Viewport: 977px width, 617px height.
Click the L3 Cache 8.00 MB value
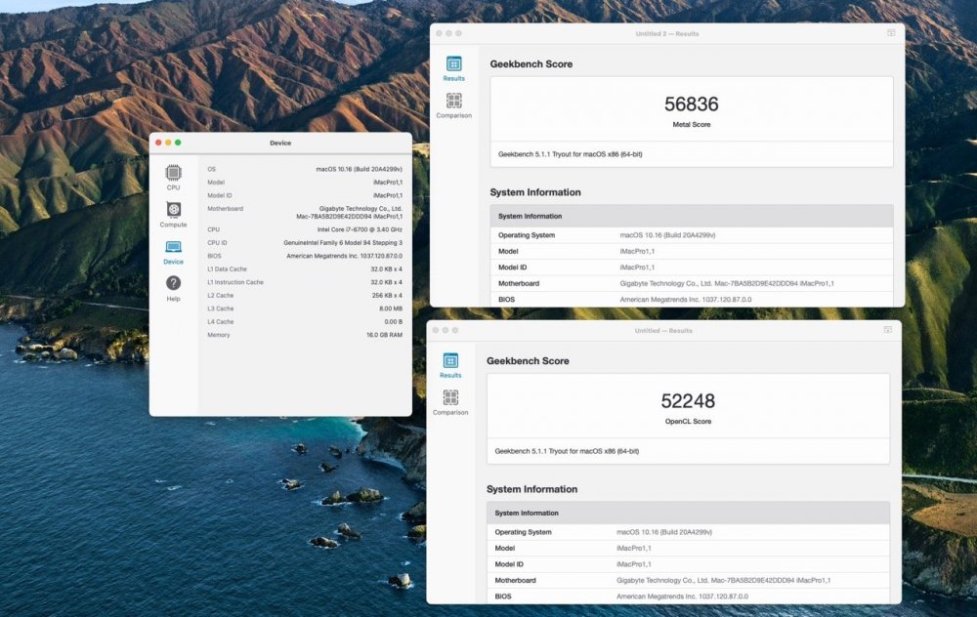coord(391,308)
